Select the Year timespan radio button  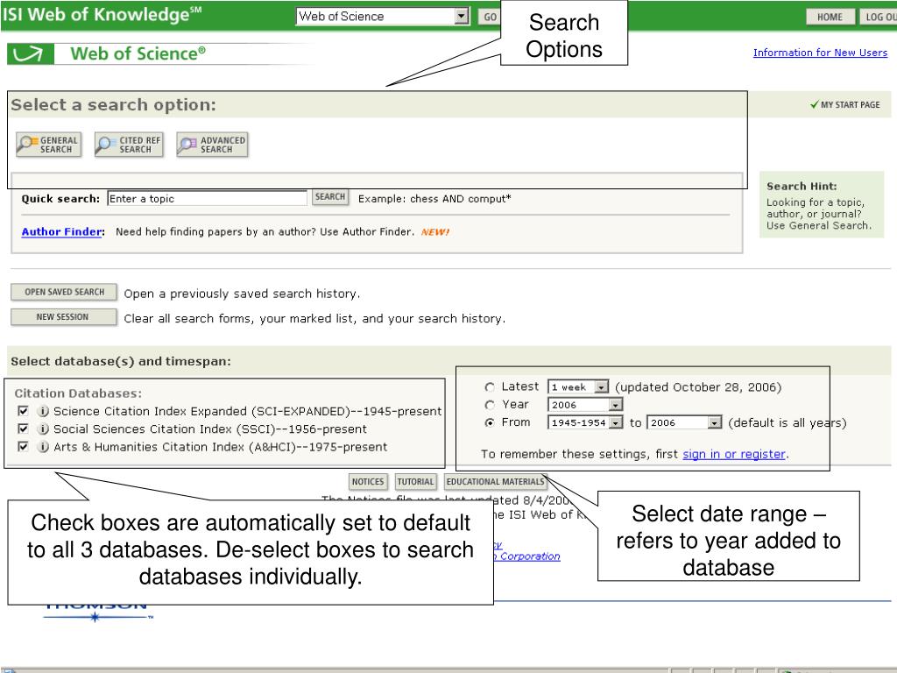490,405
